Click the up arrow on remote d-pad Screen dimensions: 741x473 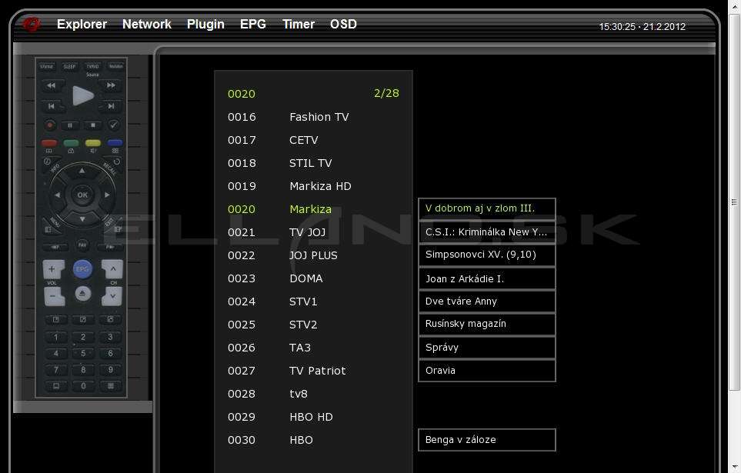82,171
